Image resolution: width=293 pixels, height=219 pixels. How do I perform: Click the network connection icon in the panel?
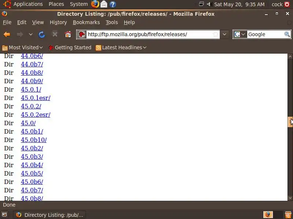201,4
